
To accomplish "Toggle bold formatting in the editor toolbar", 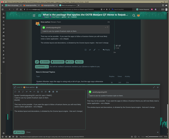I will coord(19,92).
